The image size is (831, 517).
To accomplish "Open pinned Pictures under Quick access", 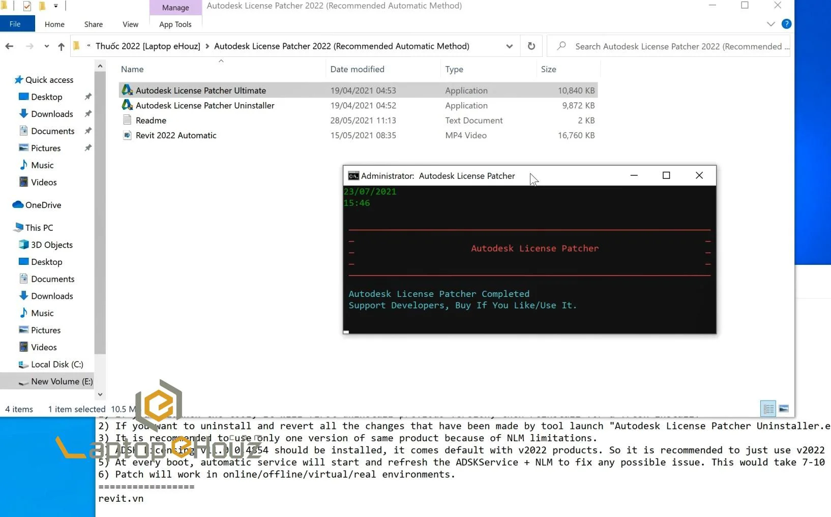I will (46, 148).
